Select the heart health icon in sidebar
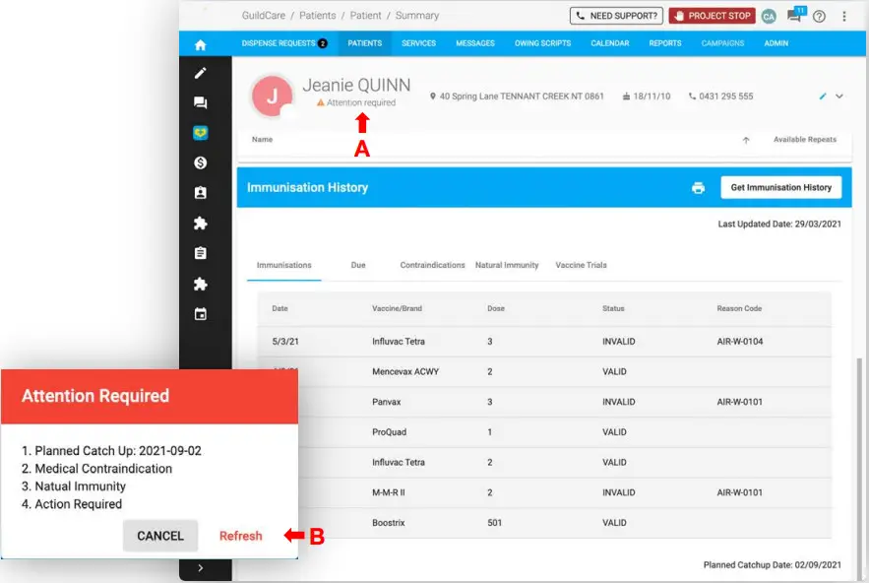Image resolution: width=869 pixels, height=583 pixels. (200, 133)
